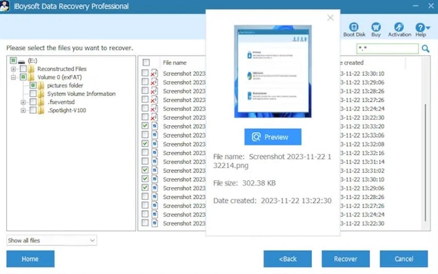
Task: Select the Volume 0 (exFAT) tree label
Action: tap(59, 77)
